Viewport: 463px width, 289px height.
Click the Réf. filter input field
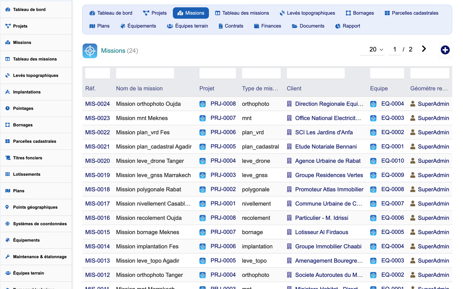click(x=98, y=73)
